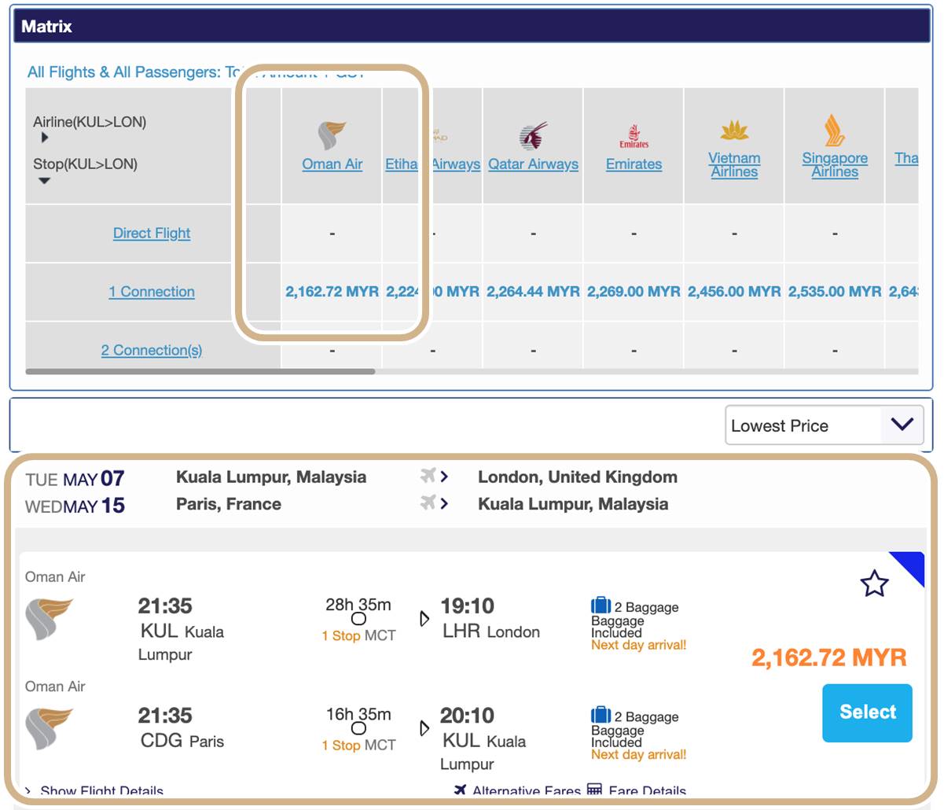Screen dimensions: 944x810
Task: Open the Singapore Airlines link
Action: point(835,164)
